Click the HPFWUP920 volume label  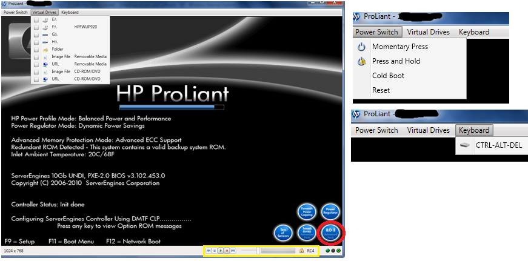click(85, 27)
